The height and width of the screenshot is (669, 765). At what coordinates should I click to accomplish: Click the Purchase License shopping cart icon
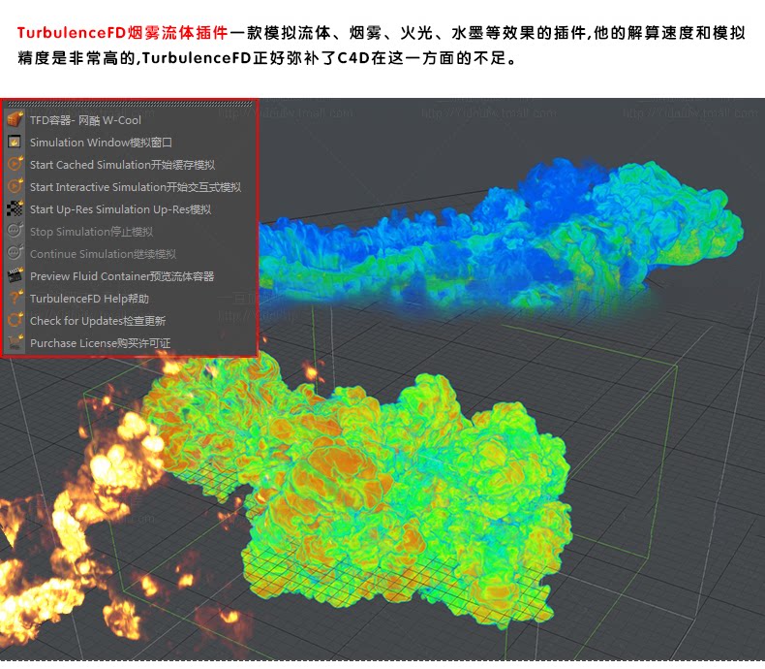[15, 343]
